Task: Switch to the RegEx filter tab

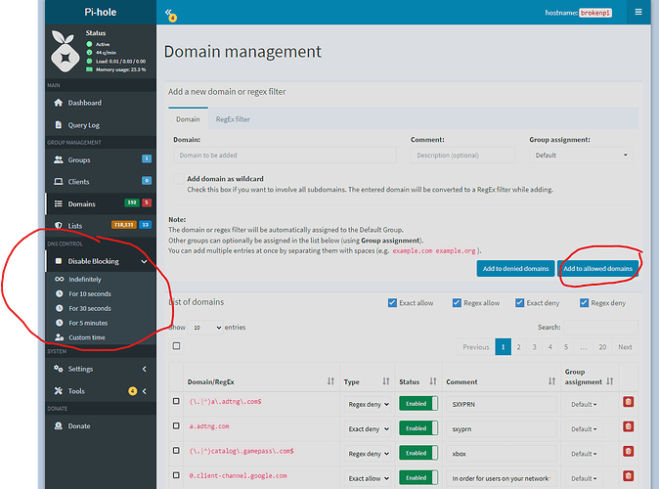Action: tap(232, 119)
